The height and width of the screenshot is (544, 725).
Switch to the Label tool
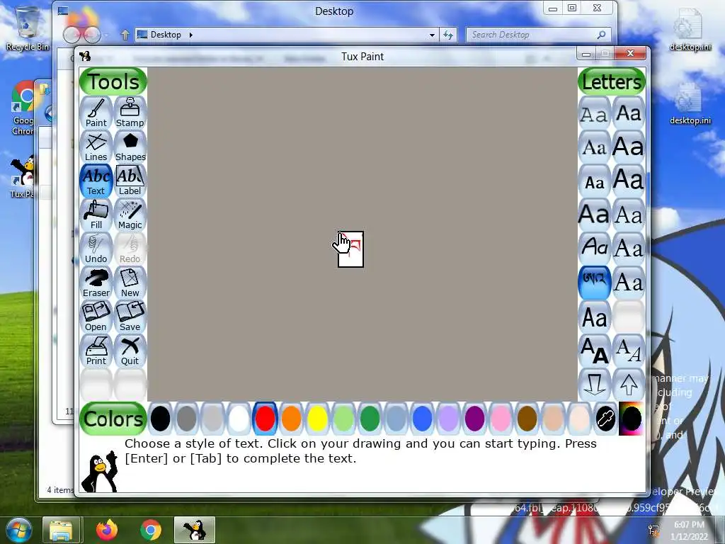130,181
